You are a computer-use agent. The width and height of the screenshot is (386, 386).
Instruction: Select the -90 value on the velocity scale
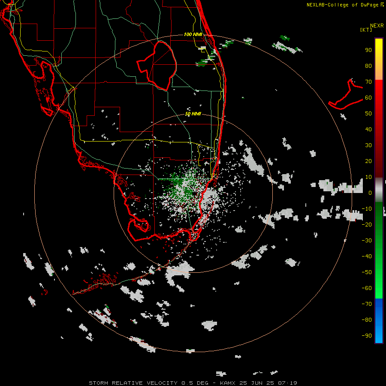pos(367,335)
